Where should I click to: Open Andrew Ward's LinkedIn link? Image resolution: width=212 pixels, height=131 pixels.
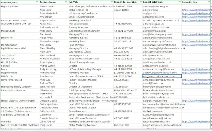coord(196,83)
